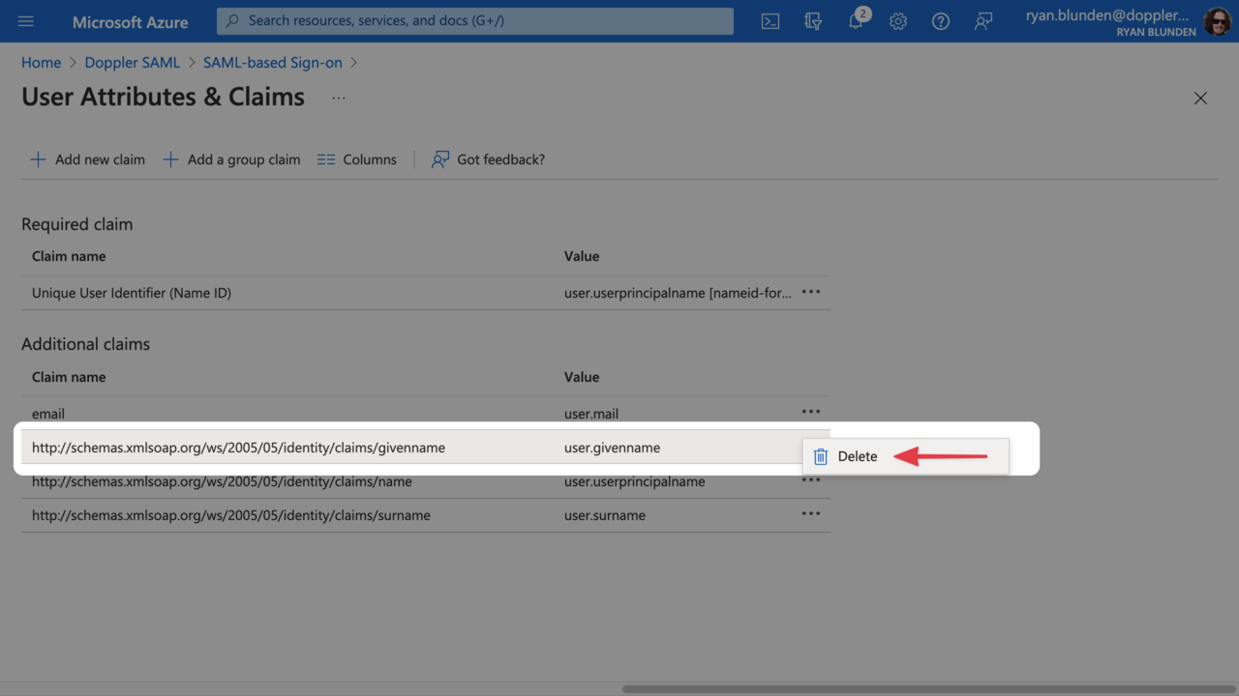Go to Doppler SAML breadcrumb
This screenshot has width=1239, height=696.
[133, 62]
